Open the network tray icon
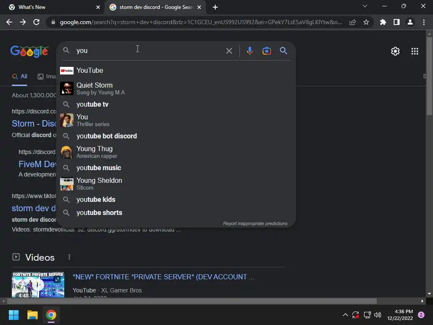433x325 pixels. click(x=367, y=315)
